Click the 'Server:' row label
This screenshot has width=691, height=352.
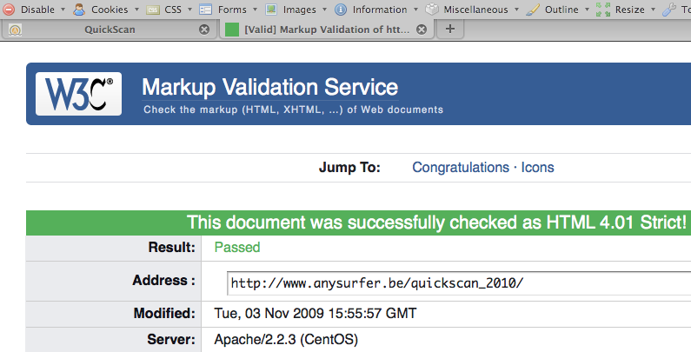[171, 339]
